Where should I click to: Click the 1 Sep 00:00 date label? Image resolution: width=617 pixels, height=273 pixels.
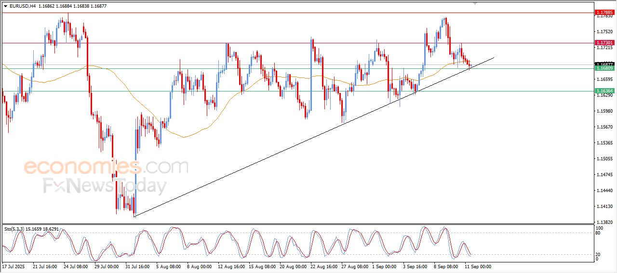coord(385,266)
